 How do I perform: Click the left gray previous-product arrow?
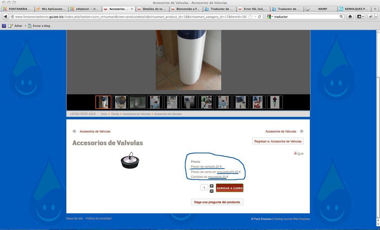coord(74,131)
